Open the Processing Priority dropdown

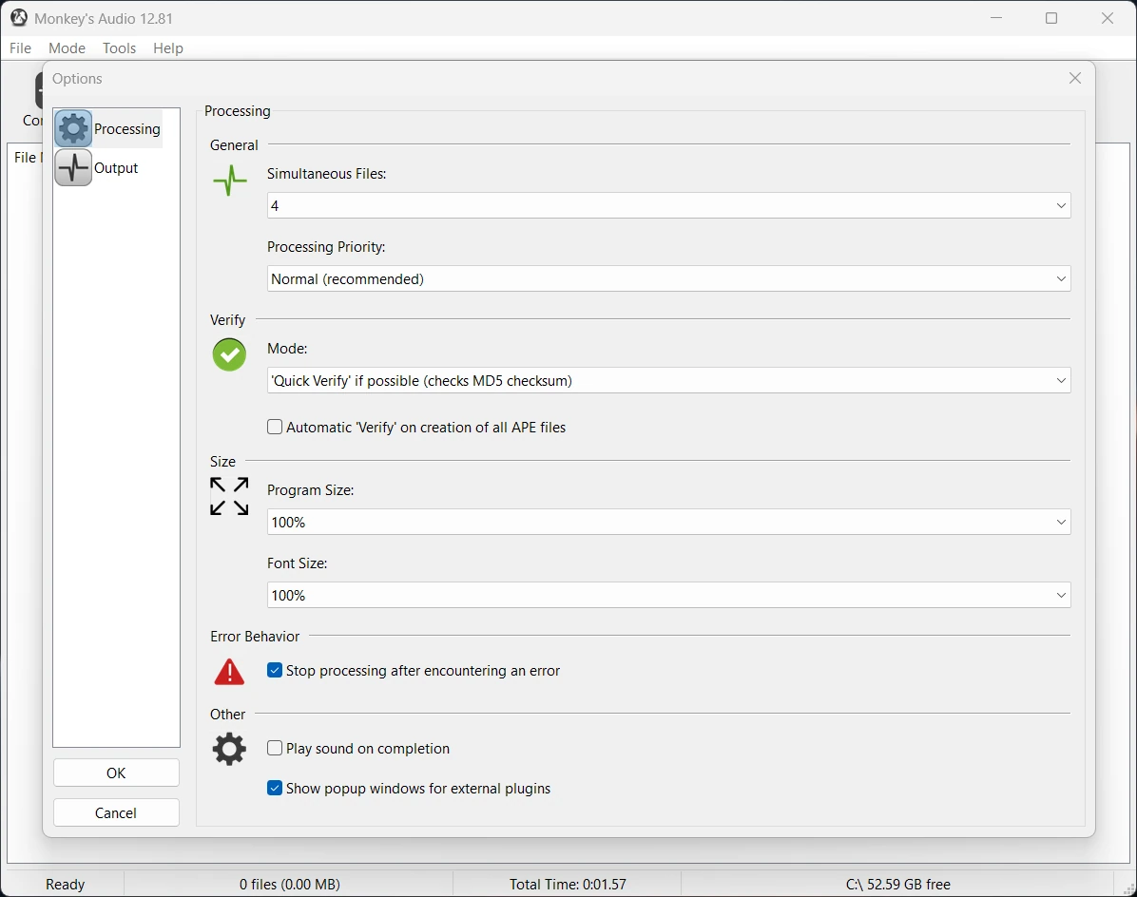point(668,279)
